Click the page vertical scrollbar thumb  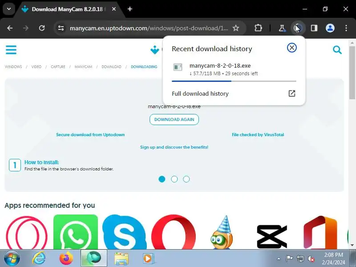click(352, 73)
